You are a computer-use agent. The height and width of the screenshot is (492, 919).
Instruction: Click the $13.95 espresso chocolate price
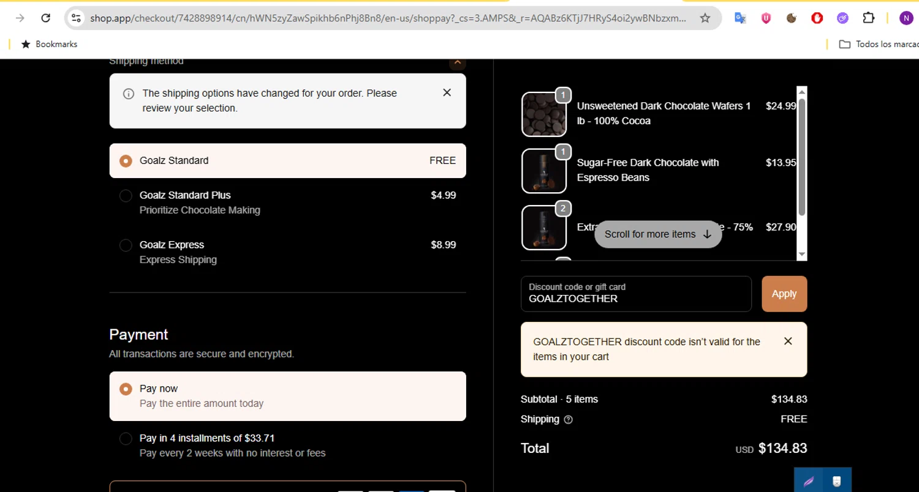pos(781,163)
